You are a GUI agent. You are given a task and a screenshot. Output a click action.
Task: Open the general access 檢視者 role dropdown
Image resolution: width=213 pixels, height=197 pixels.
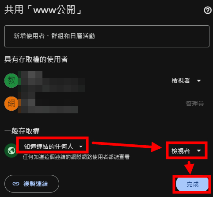(x=186, y=151)
